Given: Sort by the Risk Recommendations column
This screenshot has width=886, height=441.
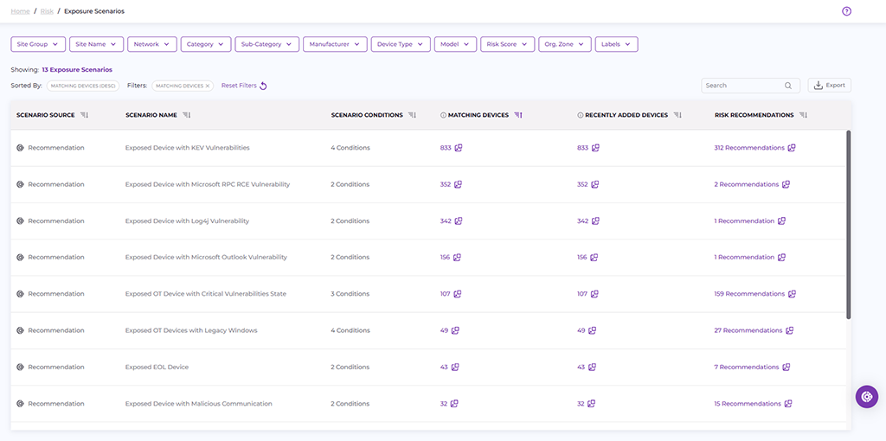Looking at the screenshot, I should pos(803,115).
